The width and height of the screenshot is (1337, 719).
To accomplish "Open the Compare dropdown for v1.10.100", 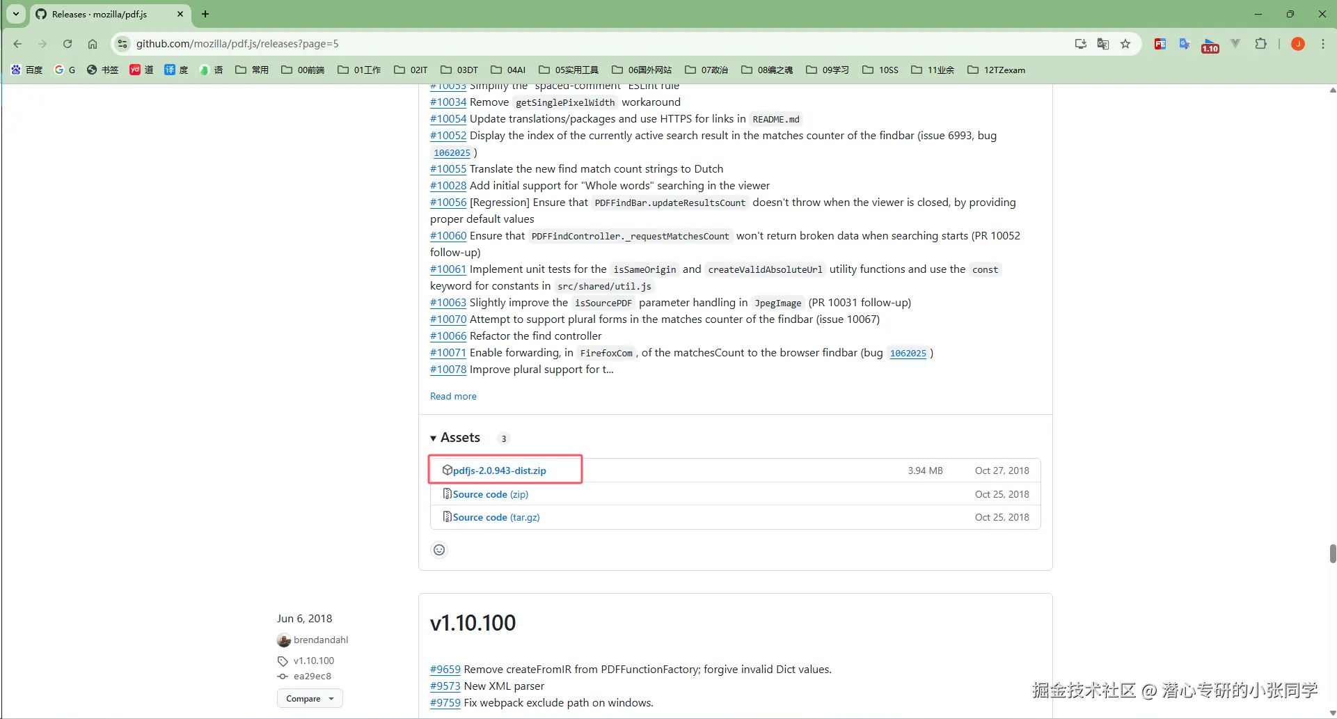I will click(x=310, y=698).
